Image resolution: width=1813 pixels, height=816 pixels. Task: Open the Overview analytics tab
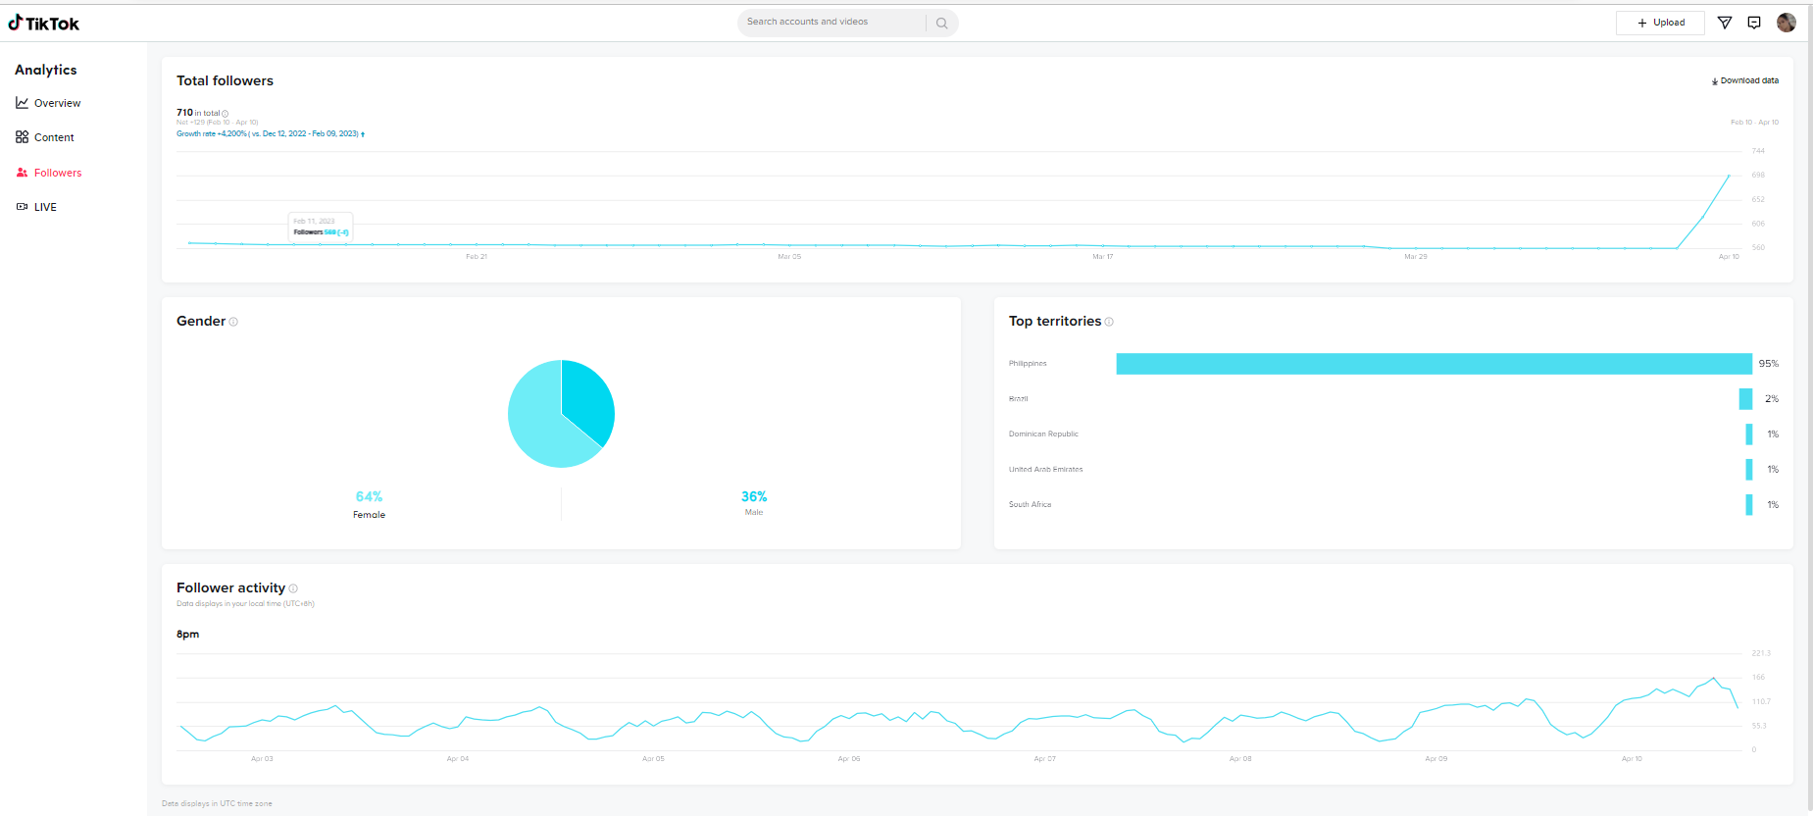pos(49,103)
